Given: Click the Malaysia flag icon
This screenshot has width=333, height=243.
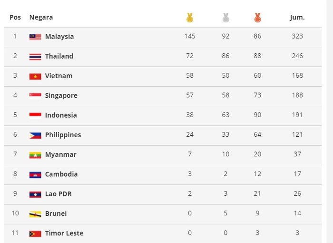Looking at the screenshot, I should 35,37.
